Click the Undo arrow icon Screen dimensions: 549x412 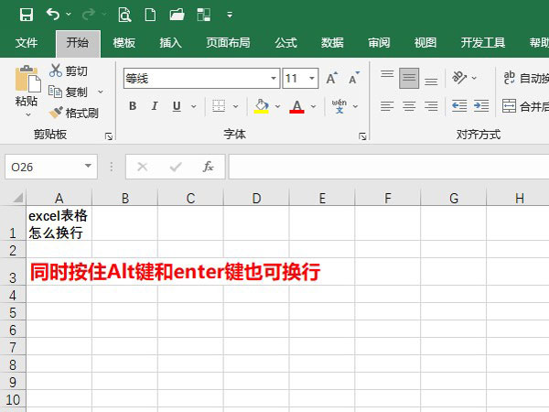click(x=53, y=14)
